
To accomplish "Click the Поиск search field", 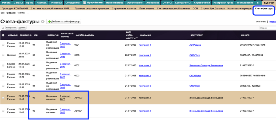I will coord(267,28).
